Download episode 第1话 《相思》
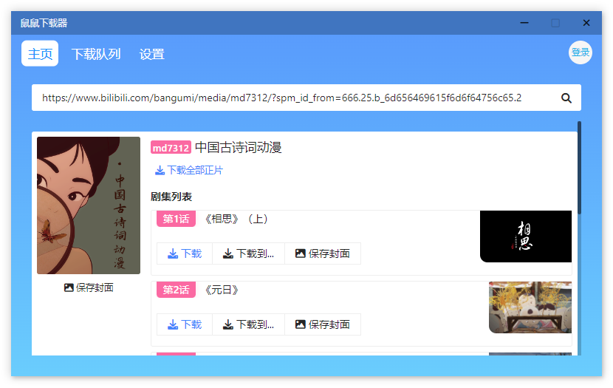Screen dimensions: 613x388 (x=185, y=253)
